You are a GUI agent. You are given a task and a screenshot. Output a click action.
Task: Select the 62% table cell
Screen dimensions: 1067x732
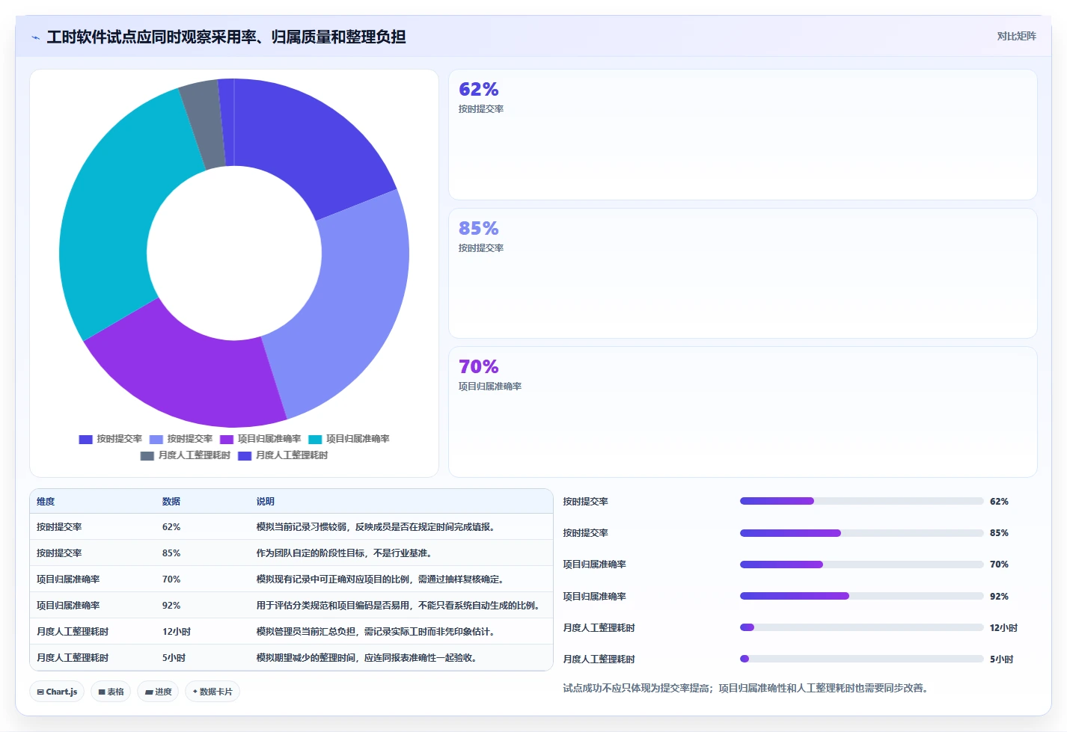(171, 527)
